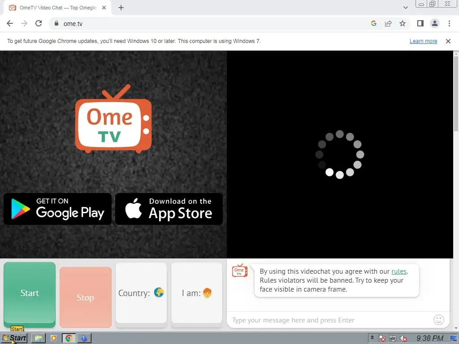Click the Show desktop button

coord(454,339)
